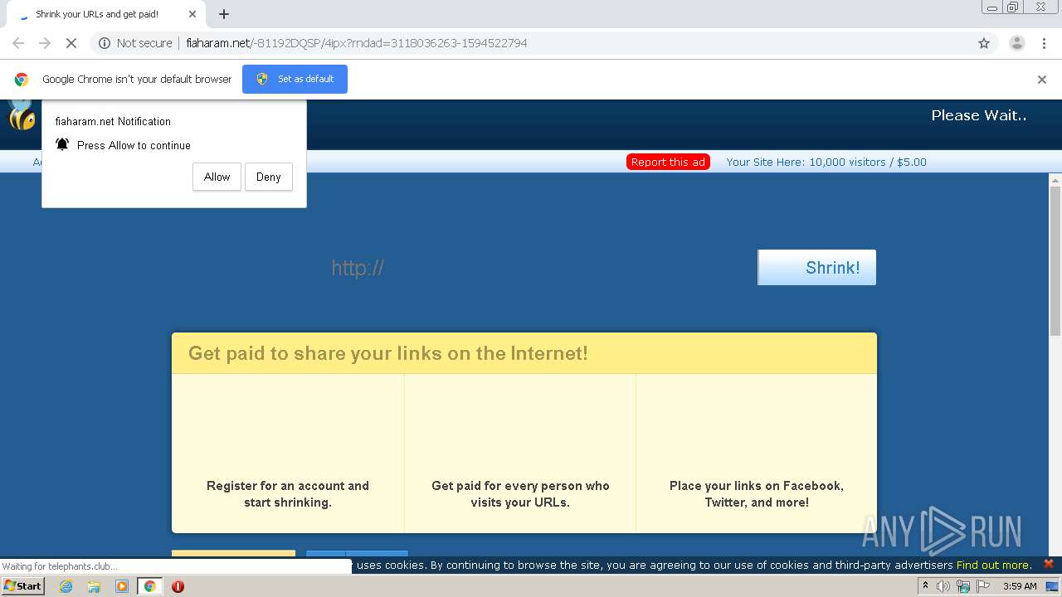Click the scrollbar up arrow
The image size is (1062, 597).
1055,179
